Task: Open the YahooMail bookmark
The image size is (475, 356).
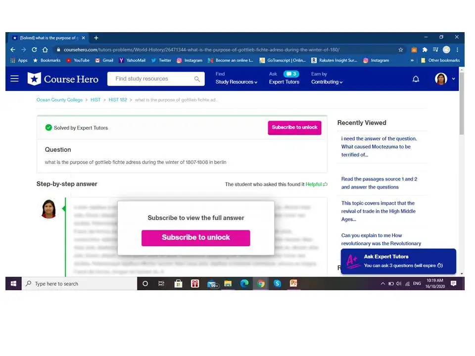Action: 132,60
